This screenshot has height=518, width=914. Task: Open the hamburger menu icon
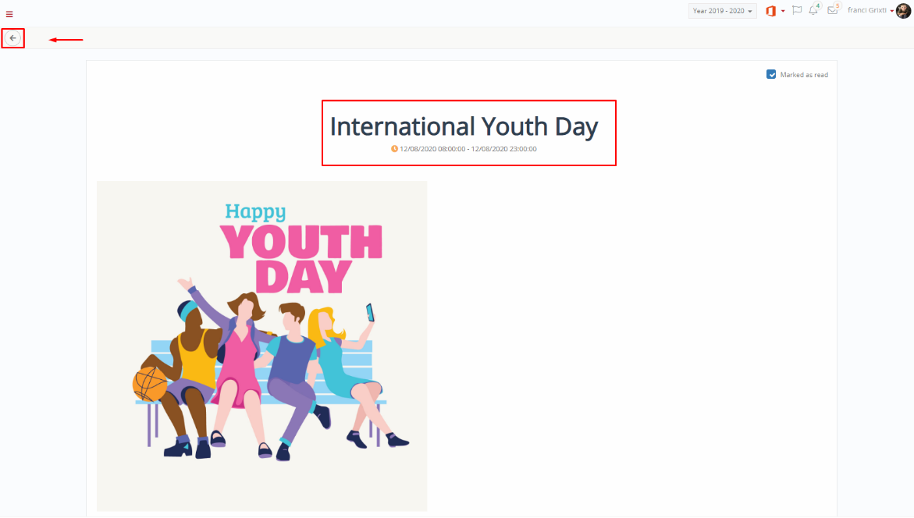9,14
